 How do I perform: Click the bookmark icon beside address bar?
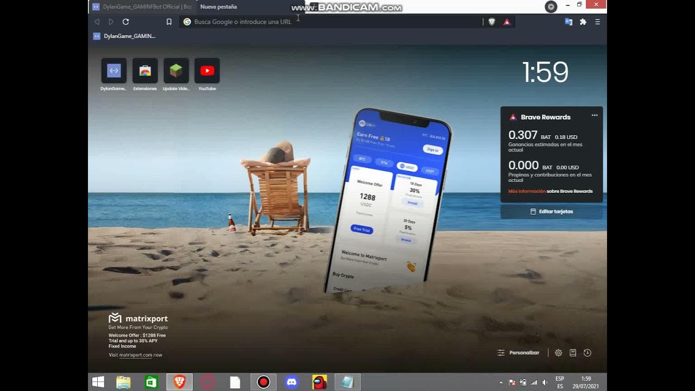(169, 22)
